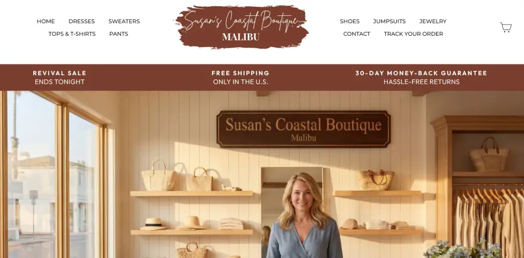Open the CONTACT page
Screen dimensions: 524x258
click(357, 34)
